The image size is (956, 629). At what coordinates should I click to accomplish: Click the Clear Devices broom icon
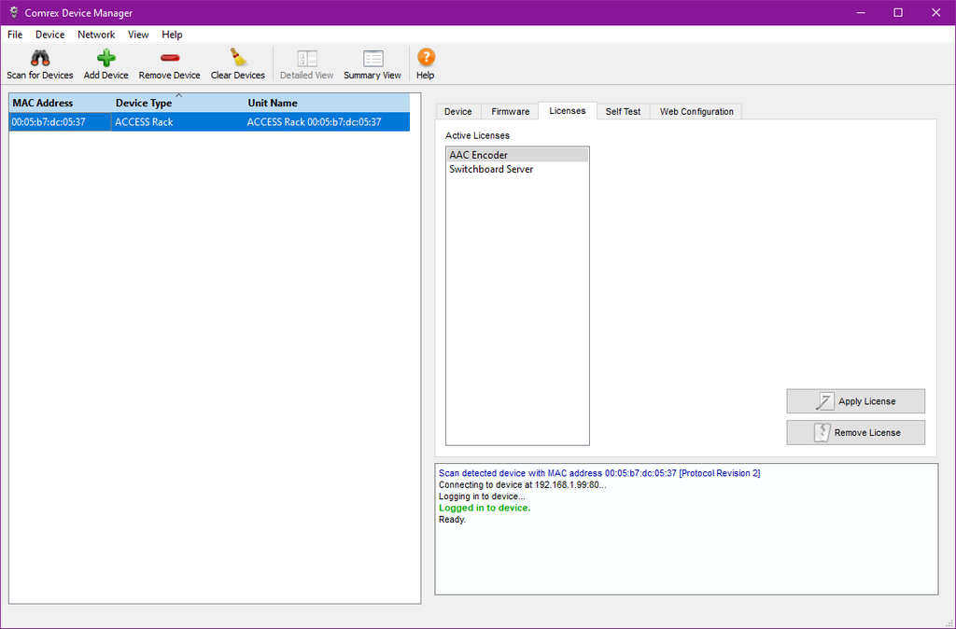pos(238,59)
